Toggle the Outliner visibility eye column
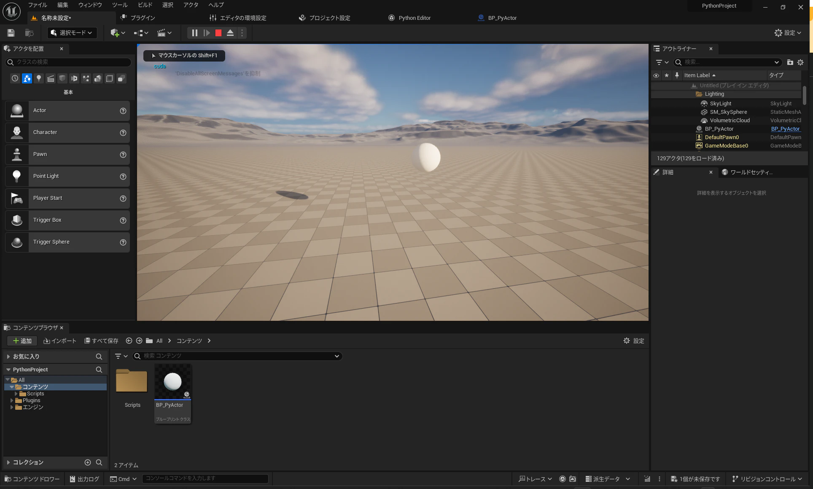813x489 pixels. pos(656,75)
